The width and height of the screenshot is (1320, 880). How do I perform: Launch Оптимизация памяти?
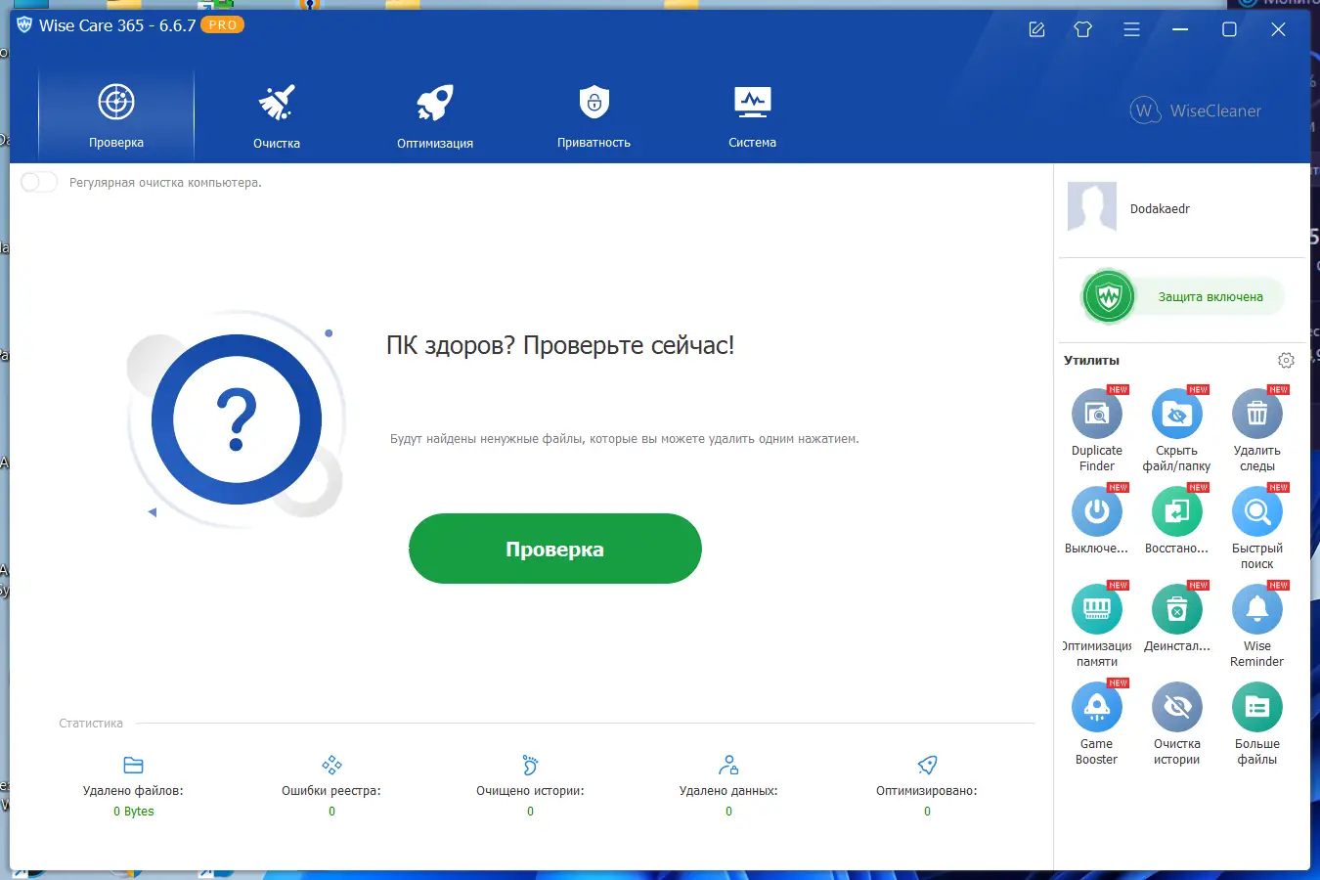[1096, 609]
